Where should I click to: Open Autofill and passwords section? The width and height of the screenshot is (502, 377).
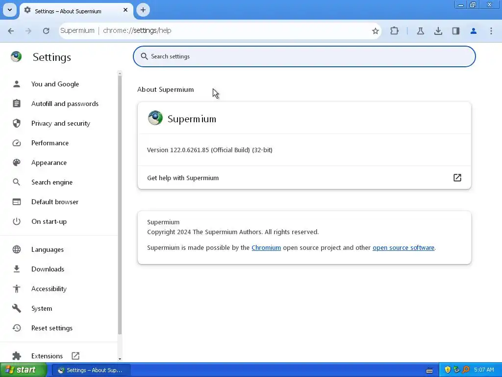click(65, 104)
